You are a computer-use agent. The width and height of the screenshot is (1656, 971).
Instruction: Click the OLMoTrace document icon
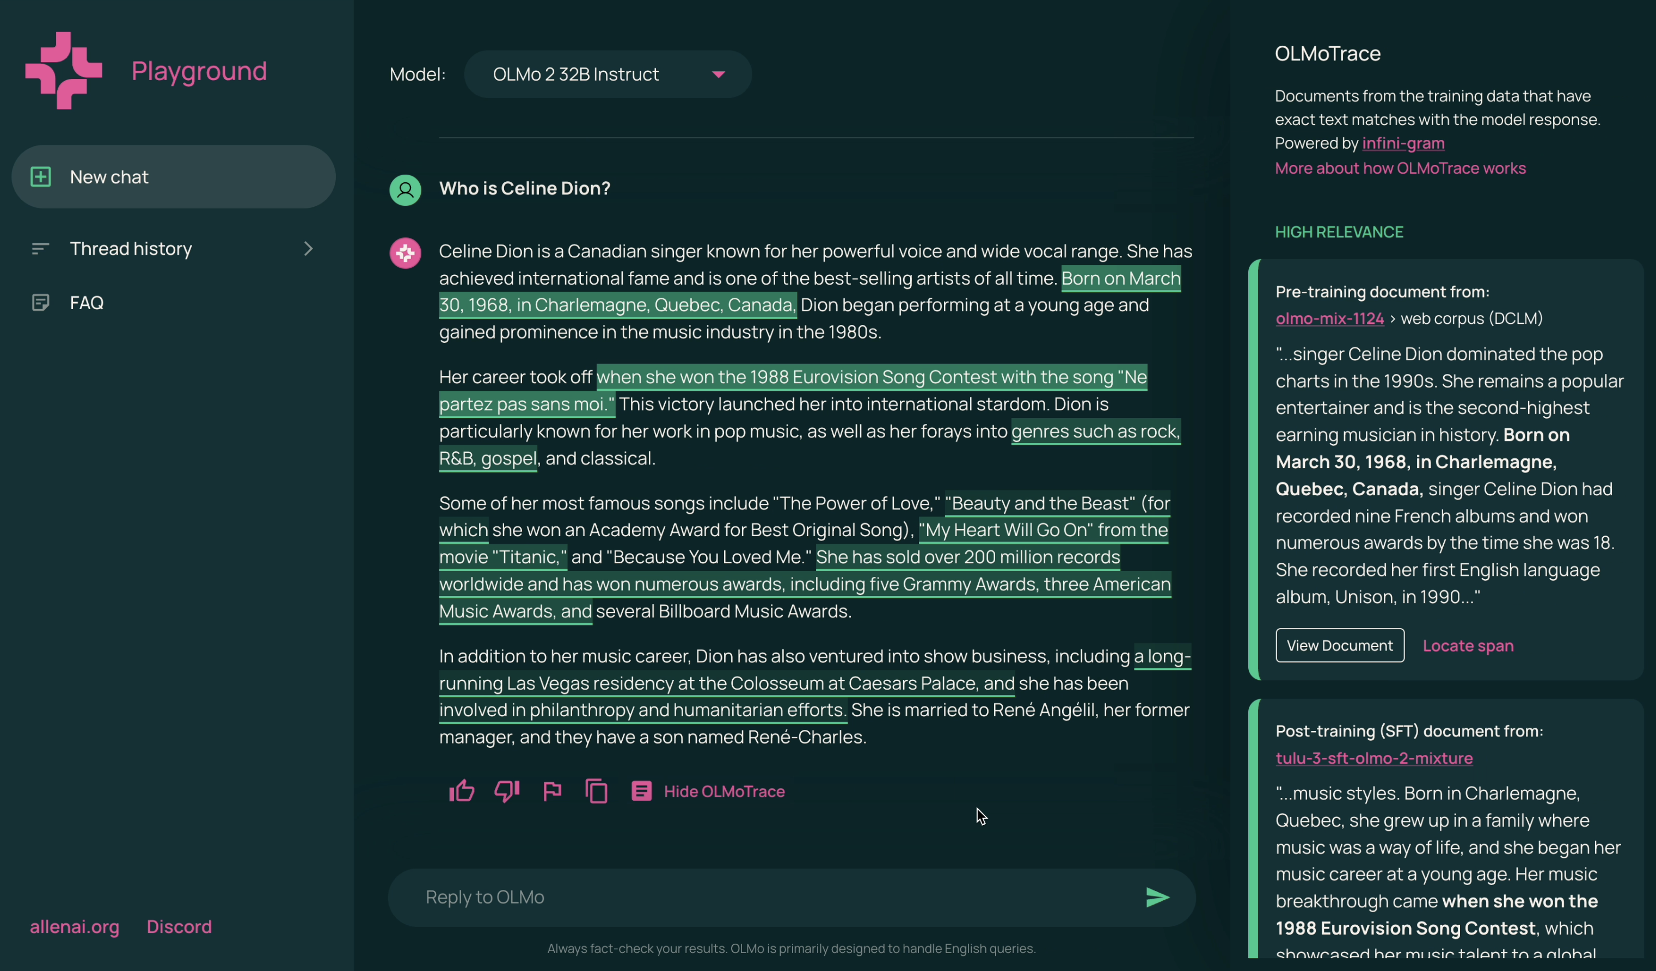[641, 790]
